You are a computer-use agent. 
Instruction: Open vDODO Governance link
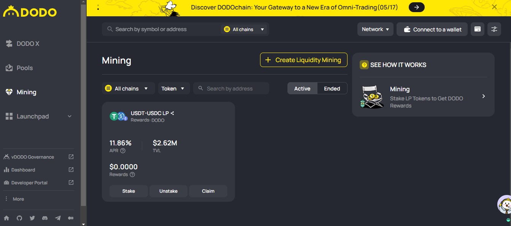33,157
